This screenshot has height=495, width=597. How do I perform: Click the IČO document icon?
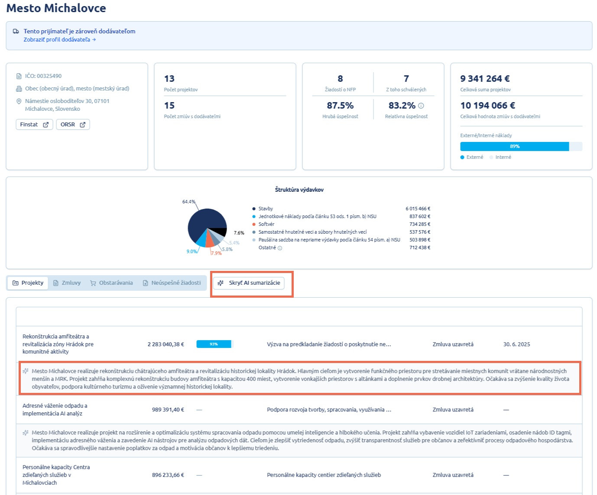coord(19,76)
